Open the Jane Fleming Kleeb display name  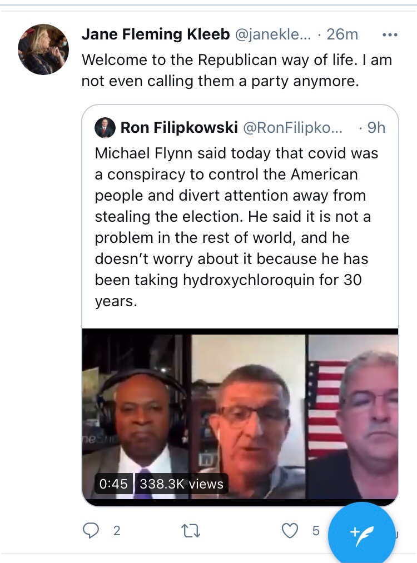coord(156,35)
